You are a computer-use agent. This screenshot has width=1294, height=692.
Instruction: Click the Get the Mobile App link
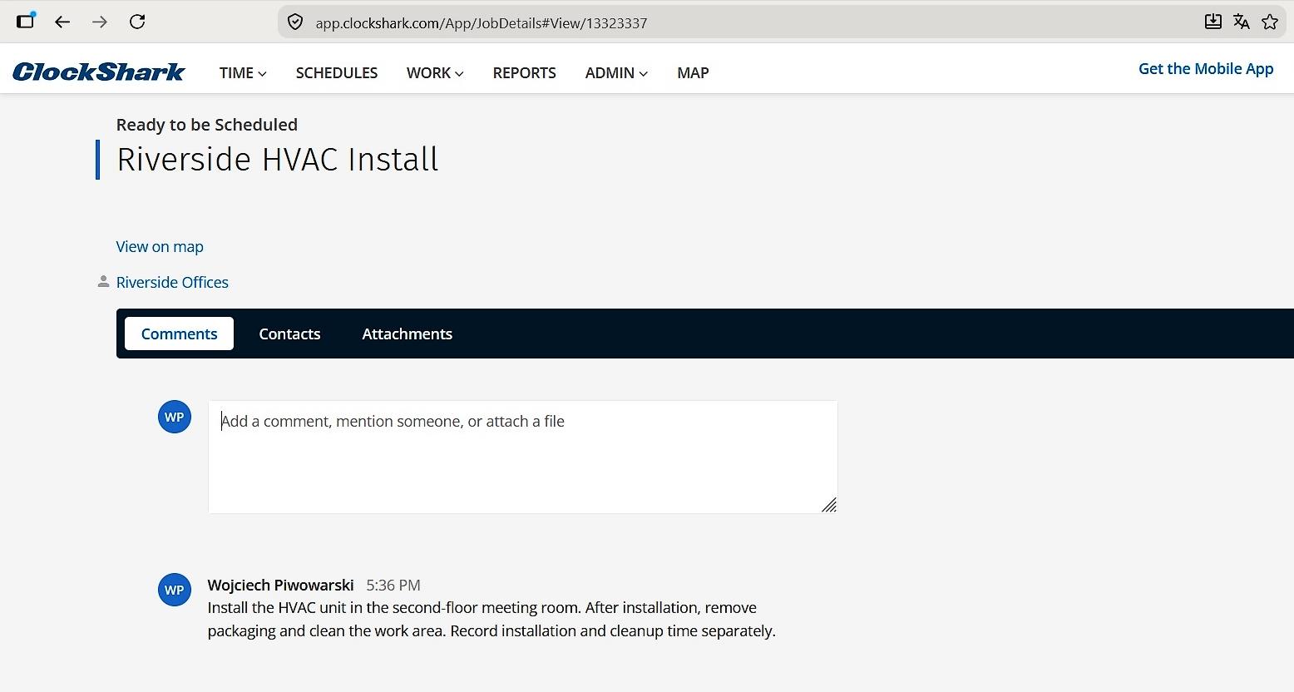point(1206,69)
